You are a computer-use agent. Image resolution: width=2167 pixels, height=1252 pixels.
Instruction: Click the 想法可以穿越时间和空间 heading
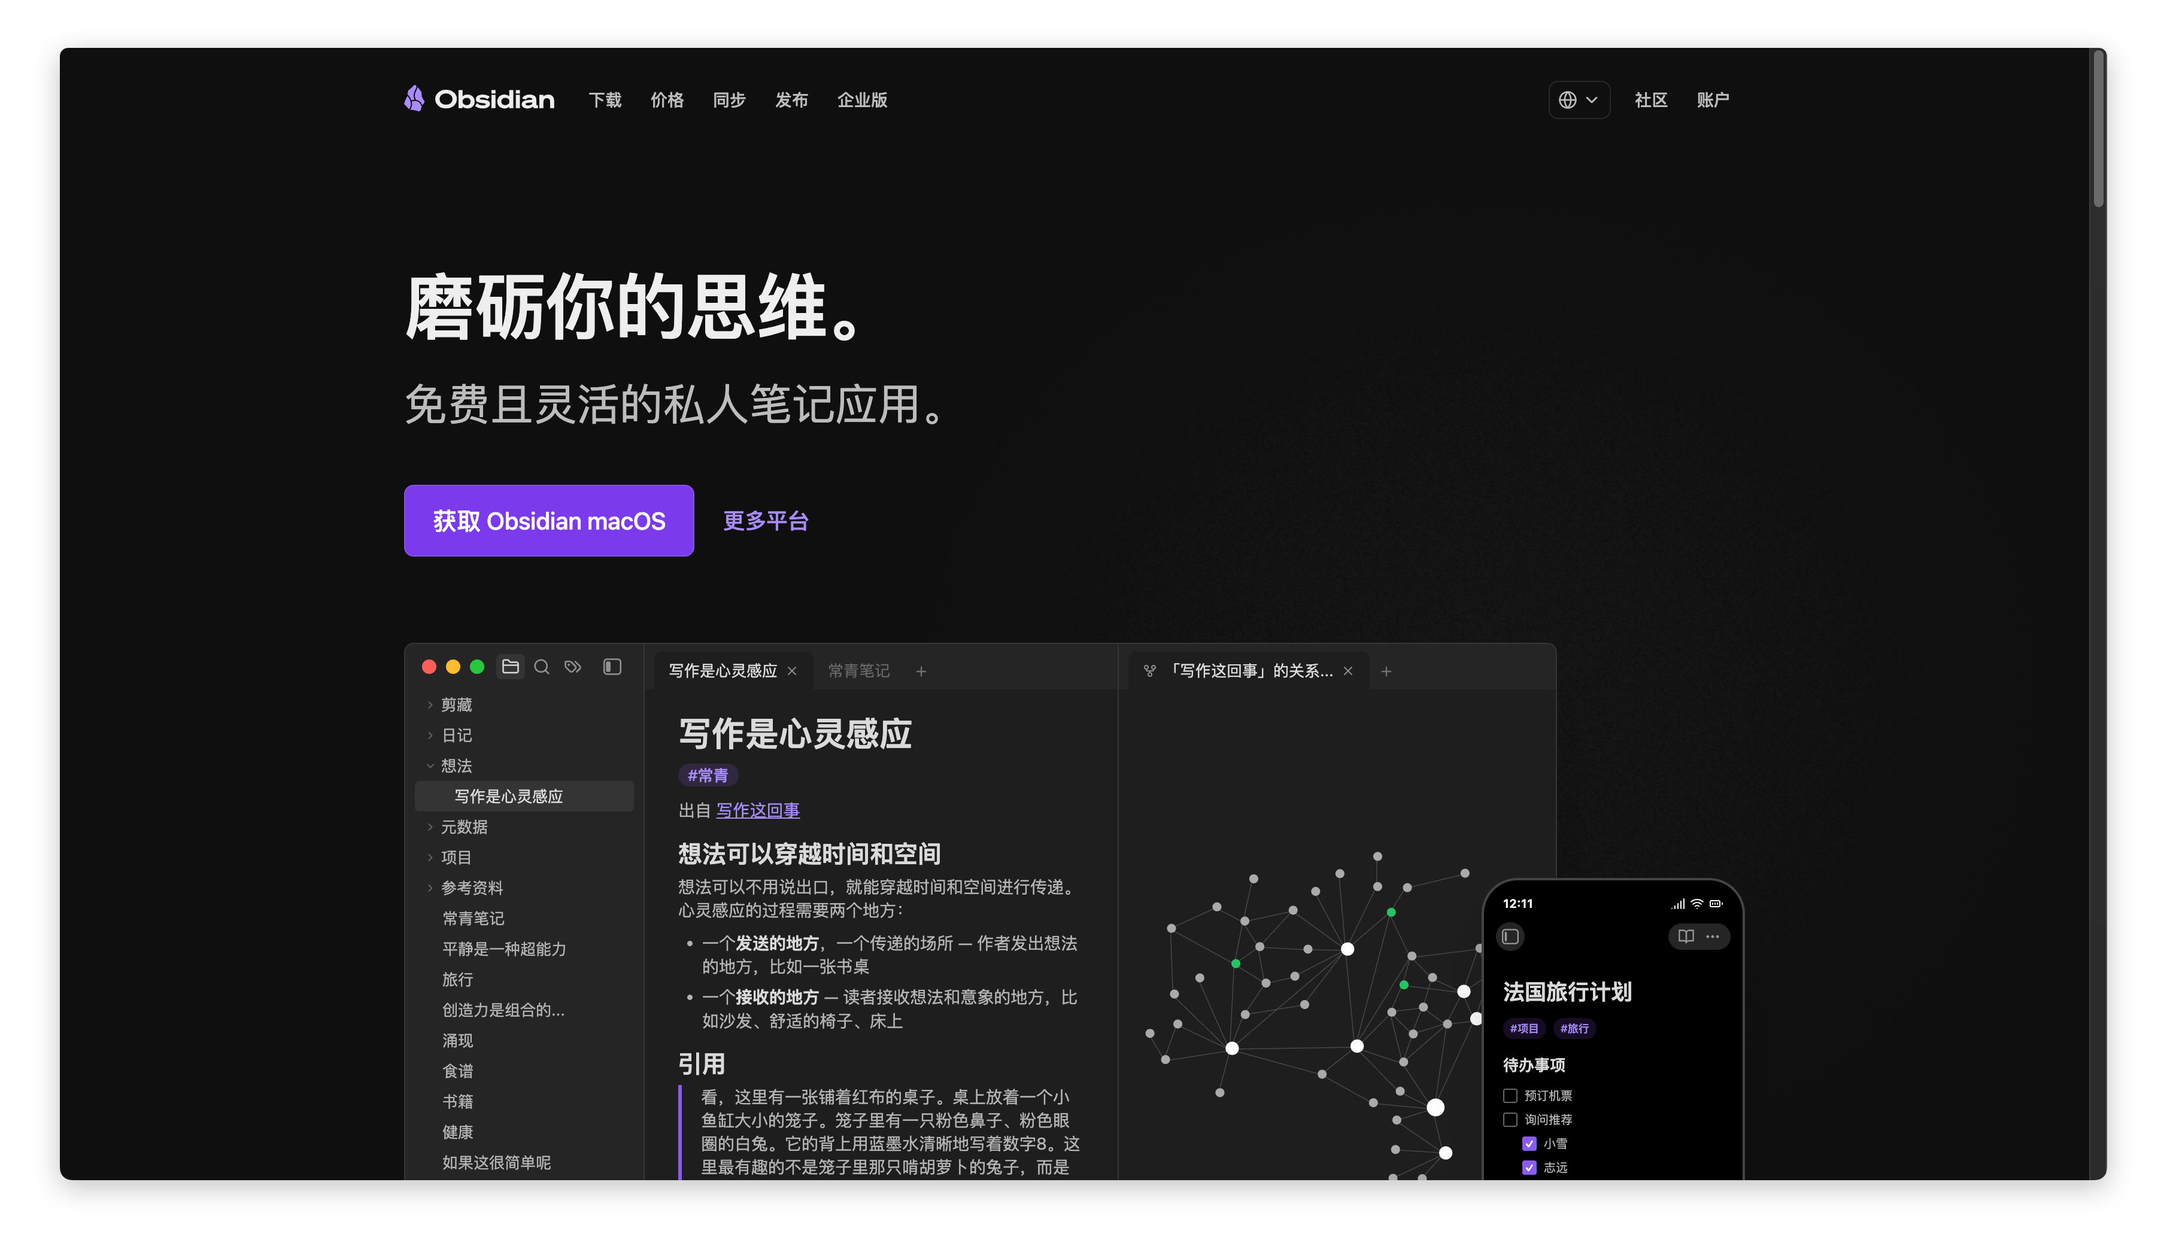(x=808, y=854)
